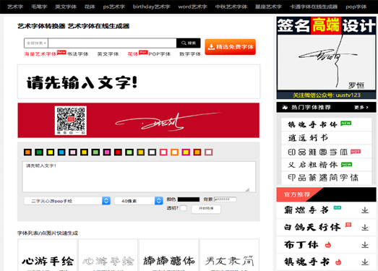This screenshot has width=378, height=271.
Task: Click download icon beside 布丁体
Action: 365,245
